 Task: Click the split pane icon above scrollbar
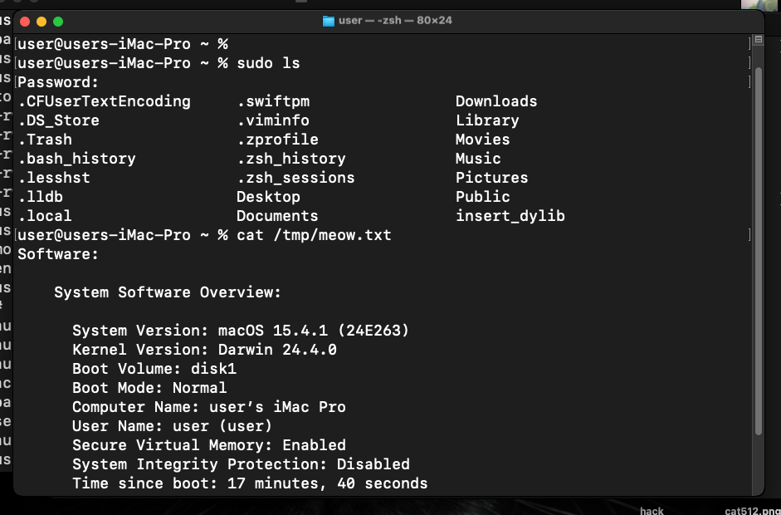(x=758, y=41)
